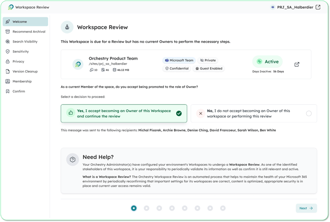Click third progress dot
The image size is (330, 222).
159,208
